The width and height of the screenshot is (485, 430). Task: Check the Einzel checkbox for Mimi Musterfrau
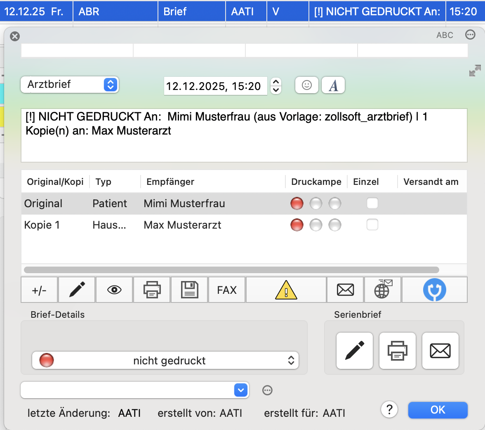click(372, 203)
